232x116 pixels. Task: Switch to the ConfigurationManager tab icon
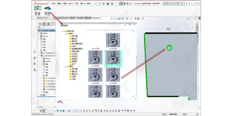pyautogui.click(x=48, y=24)
